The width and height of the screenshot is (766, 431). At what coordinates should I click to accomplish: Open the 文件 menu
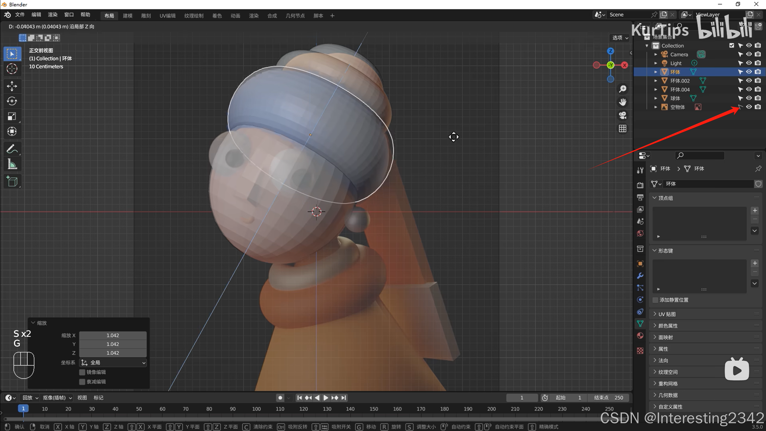pyautogui.click(x=20, y=15)
